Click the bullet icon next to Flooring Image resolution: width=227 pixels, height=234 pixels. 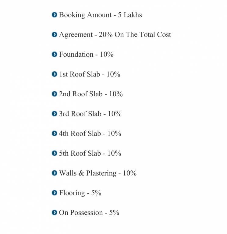click(55, 193)
